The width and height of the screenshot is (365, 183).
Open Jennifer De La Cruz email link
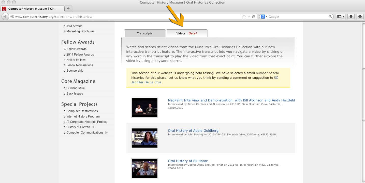pyautogui.click(x=147, y=82)
